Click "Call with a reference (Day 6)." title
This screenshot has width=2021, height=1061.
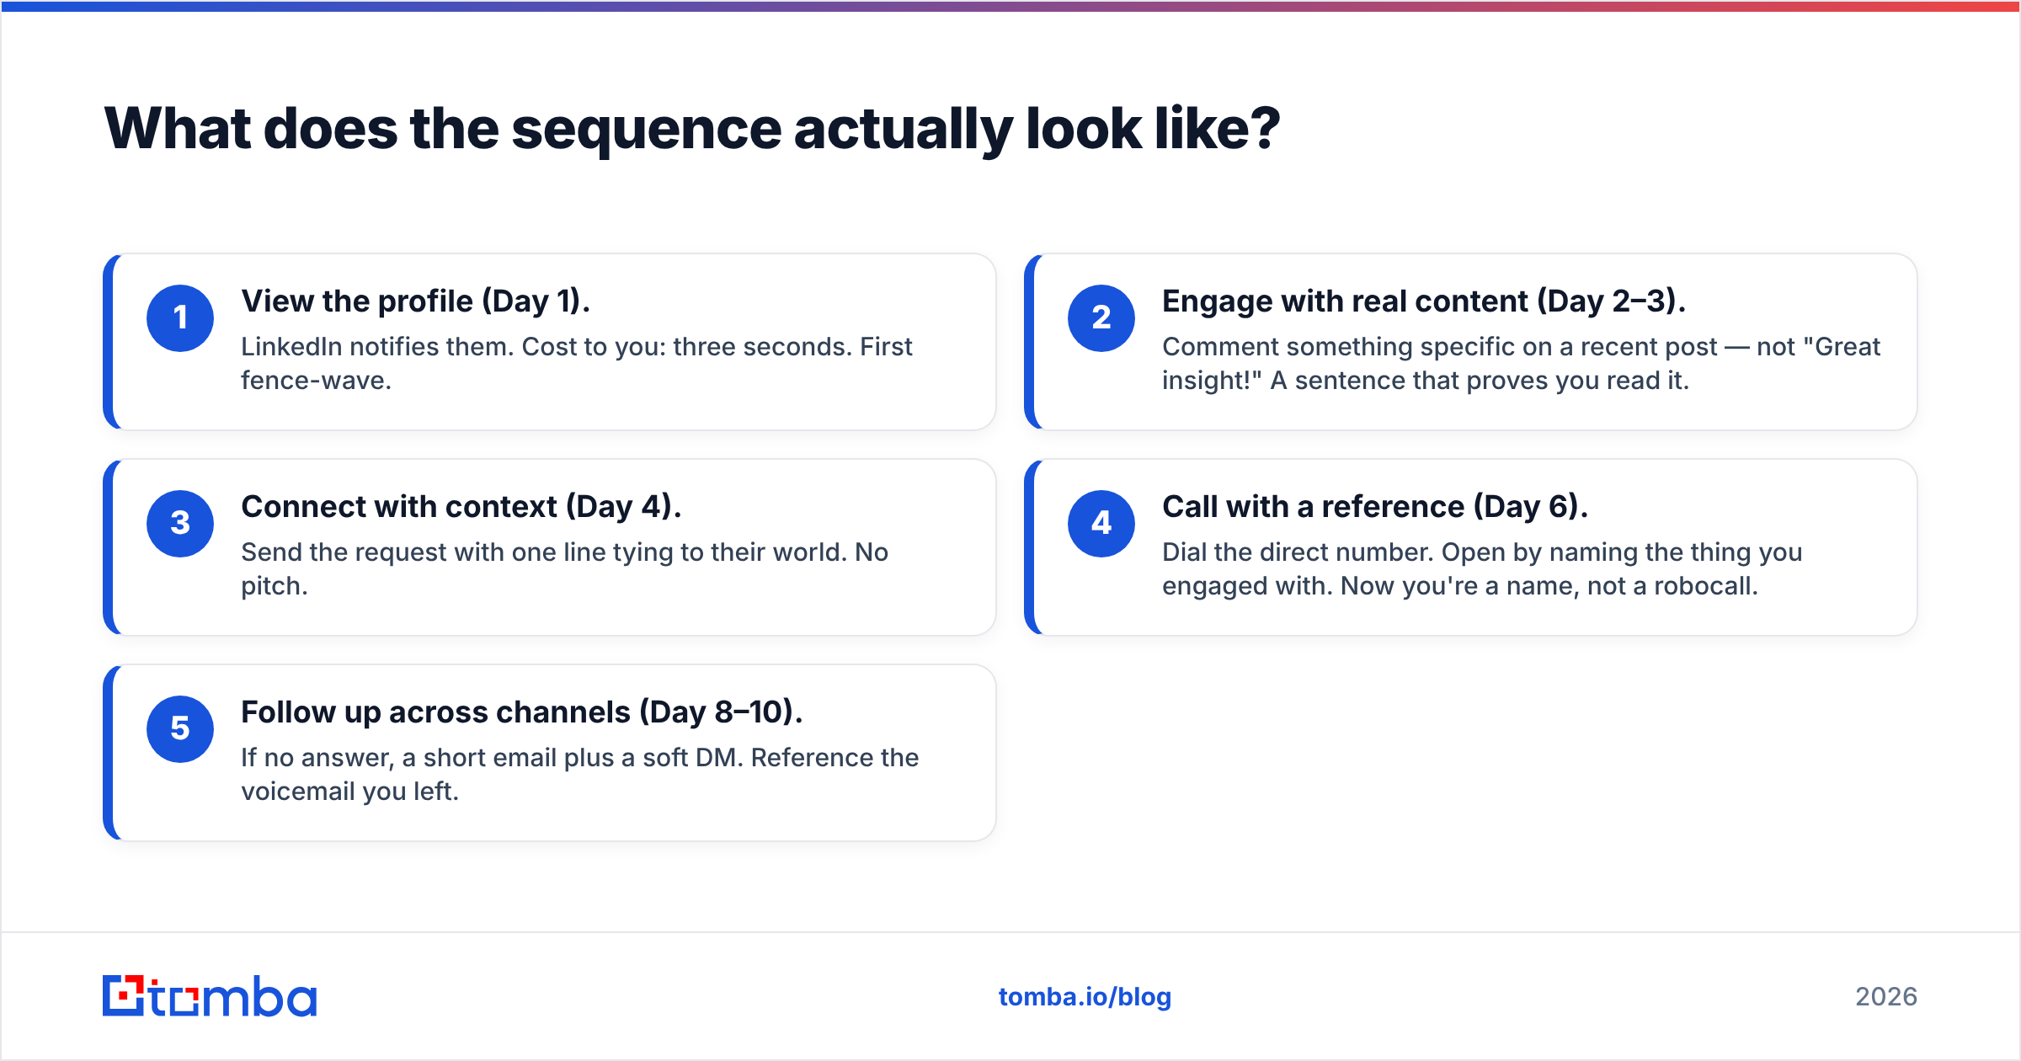(x=1375, y=507)
